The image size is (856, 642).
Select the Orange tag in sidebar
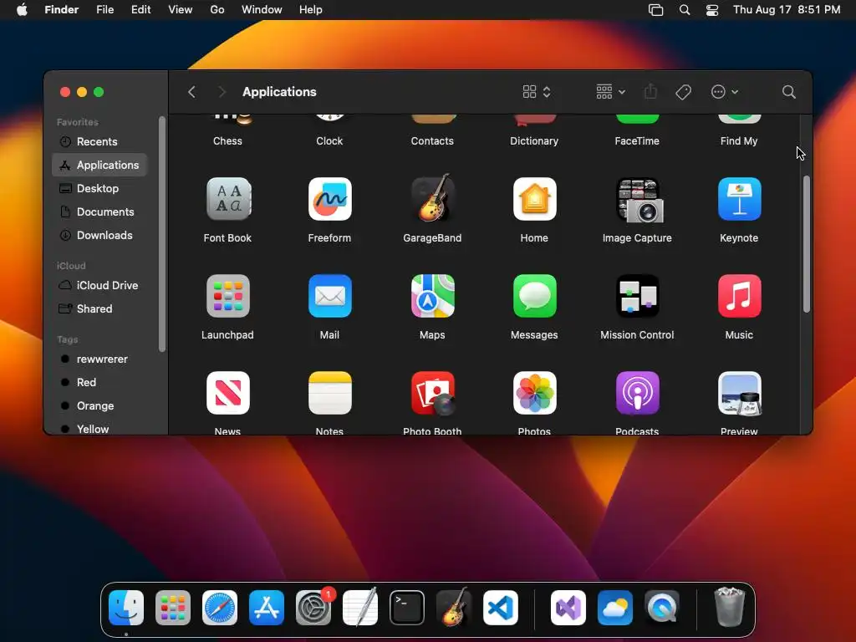tap(100, 406)
